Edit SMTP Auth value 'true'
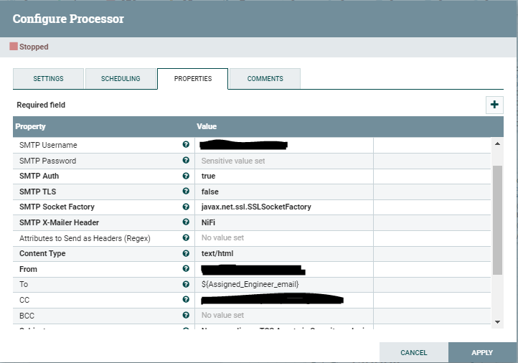The width and height of the screenshot is (518, 363). tap(284, 176)
